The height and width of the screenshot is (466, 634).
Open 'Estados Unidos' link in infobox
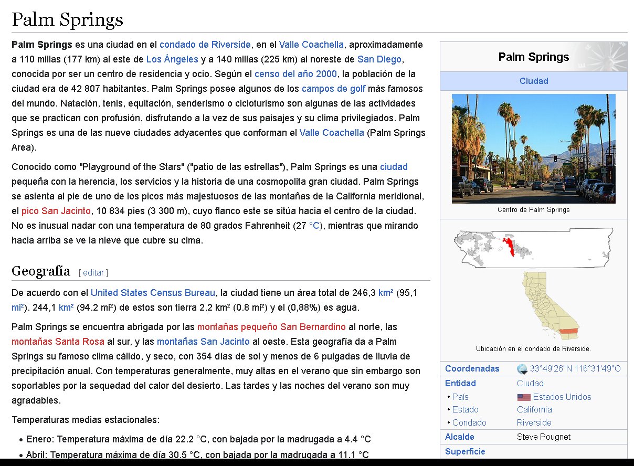(x=562, y=397)
